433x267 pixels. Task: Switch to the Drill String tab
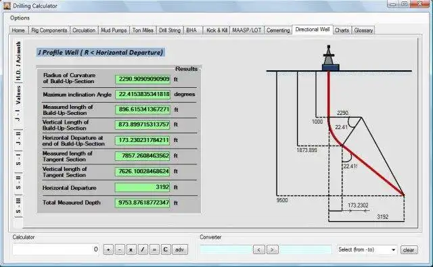[x=170, y=30]
